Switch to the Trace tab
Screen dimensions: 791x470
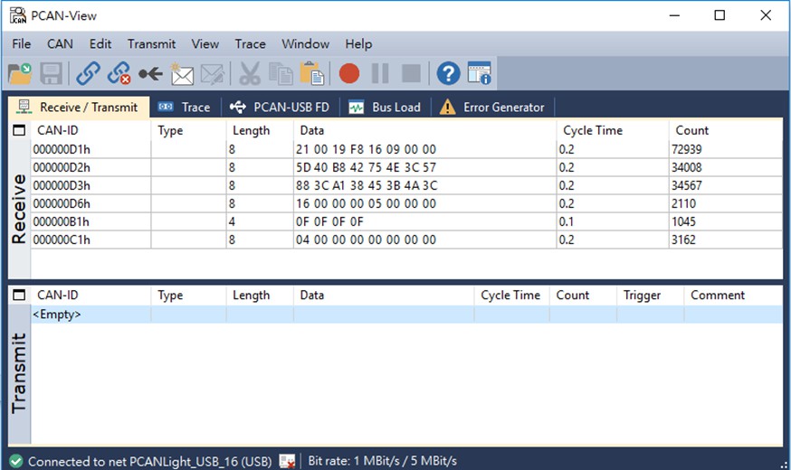click(x=185, y=108)
